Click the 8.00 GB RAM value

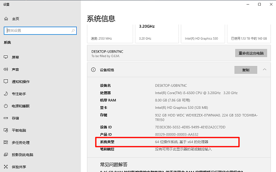[x=172, y=100]
